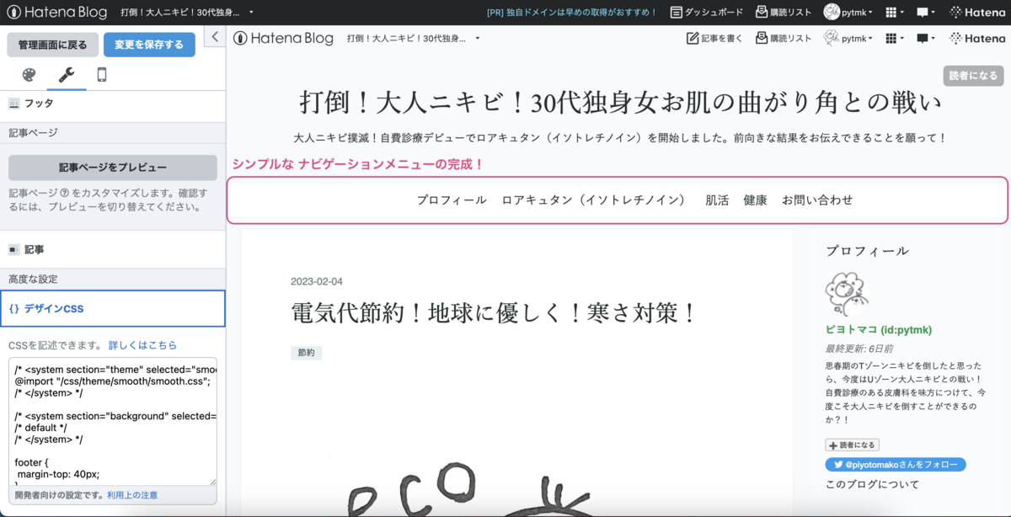Click small 読者になる button under profile
Image resolution: width=1011 pixels, height=517 pixels.
point(852,445)
